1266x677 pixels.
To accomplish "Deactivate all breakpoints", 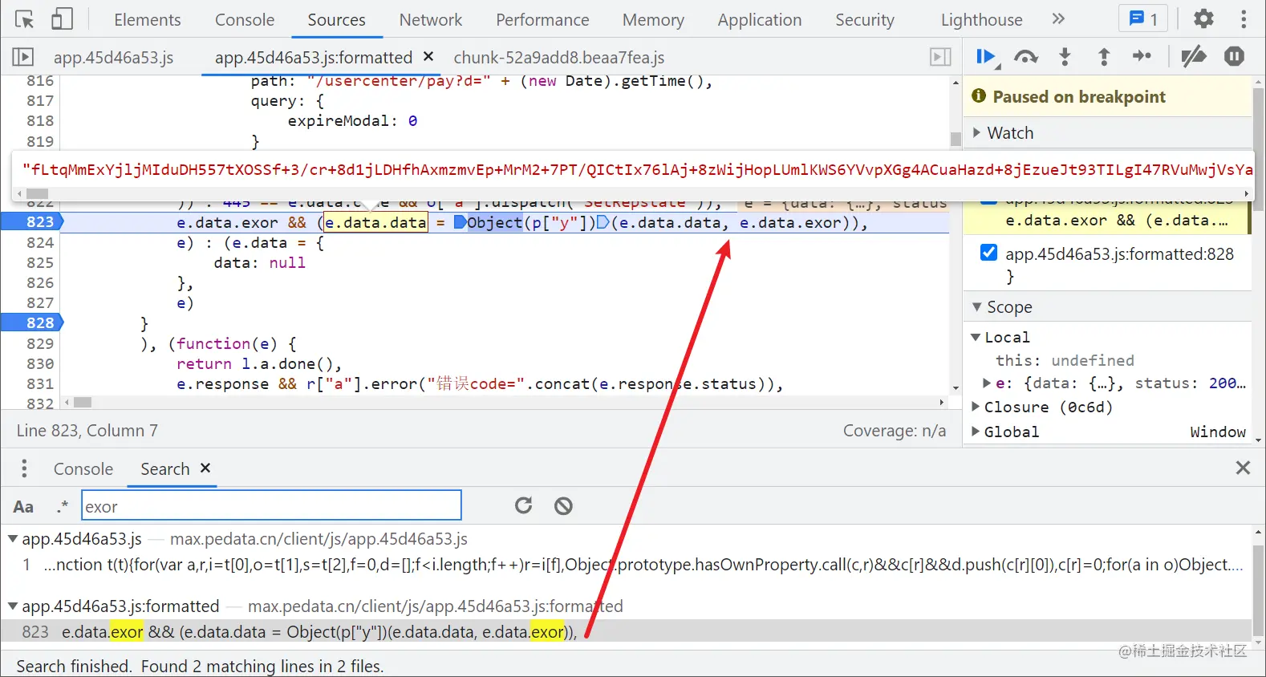I will coord(1194,56).
